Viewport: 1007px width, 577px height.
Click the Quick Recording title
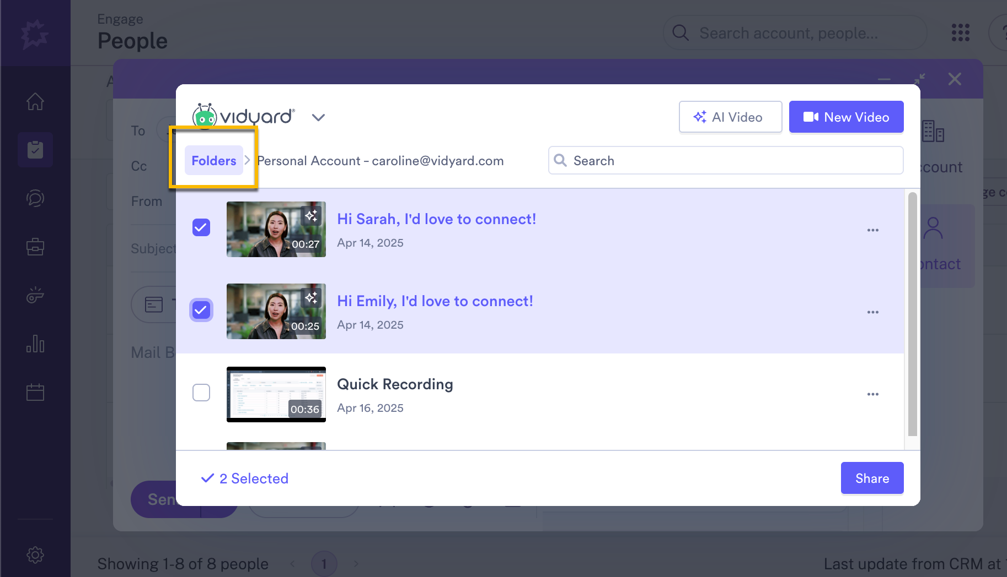tap(395, 384)
